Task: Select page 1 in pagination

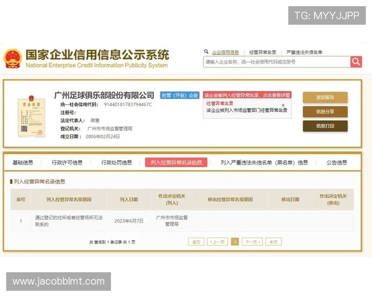Action: (235, 242)
